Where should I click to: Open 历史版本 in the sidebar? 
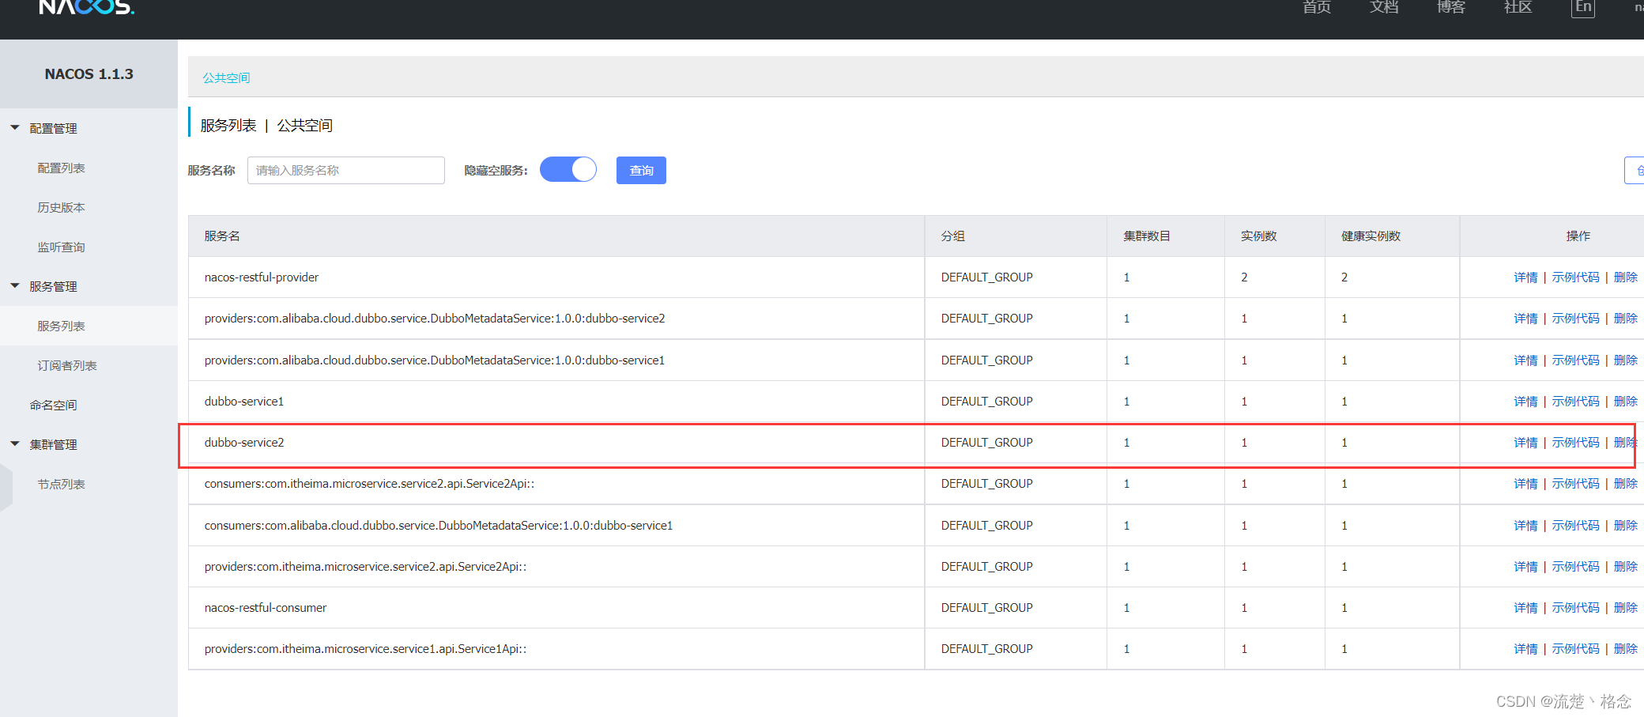coord(61,207)
